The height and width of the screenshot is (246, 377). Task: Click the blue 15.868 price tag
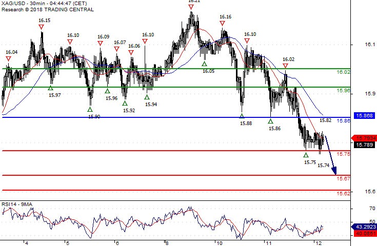pyautogui.click(x=365, y=115)
